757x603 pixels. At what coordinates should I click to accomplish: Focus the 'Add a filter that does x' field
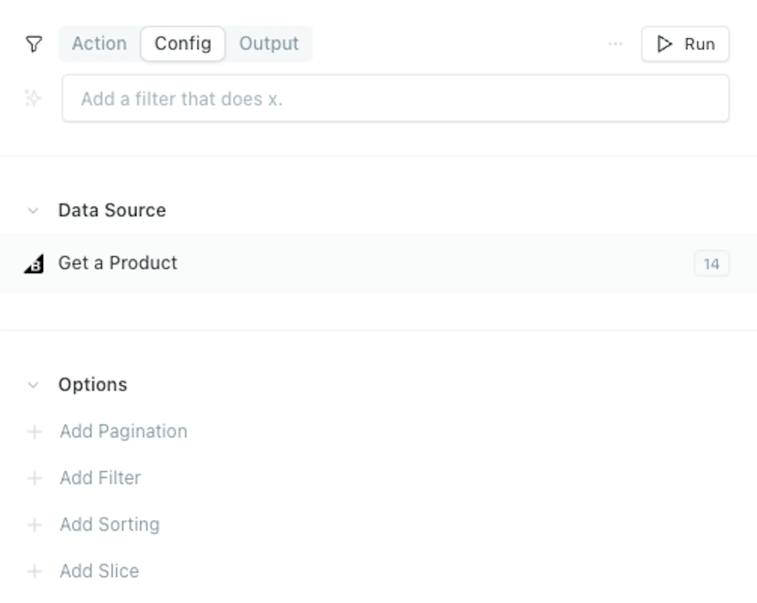pos(396,98)
